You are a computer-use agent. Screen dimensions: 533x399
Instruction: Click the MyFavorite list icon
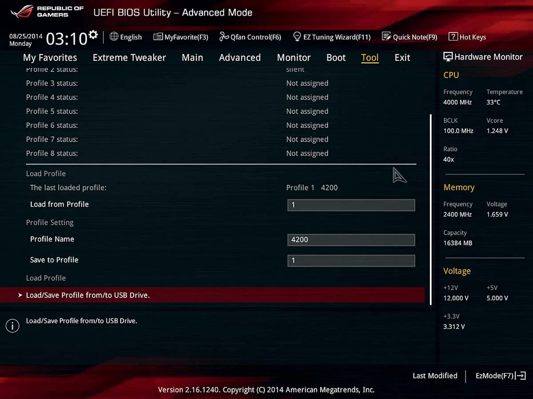[x=158, y=37]
